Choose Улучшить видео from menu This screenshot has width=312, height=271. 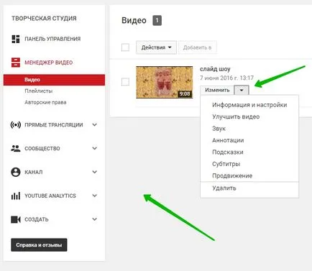[249, 116]
